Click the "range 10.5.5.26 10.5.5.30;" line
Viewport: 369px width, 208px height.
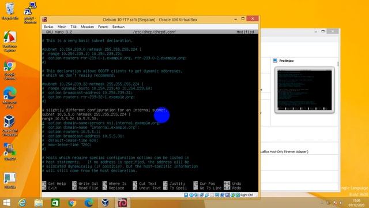click(70, 118)
